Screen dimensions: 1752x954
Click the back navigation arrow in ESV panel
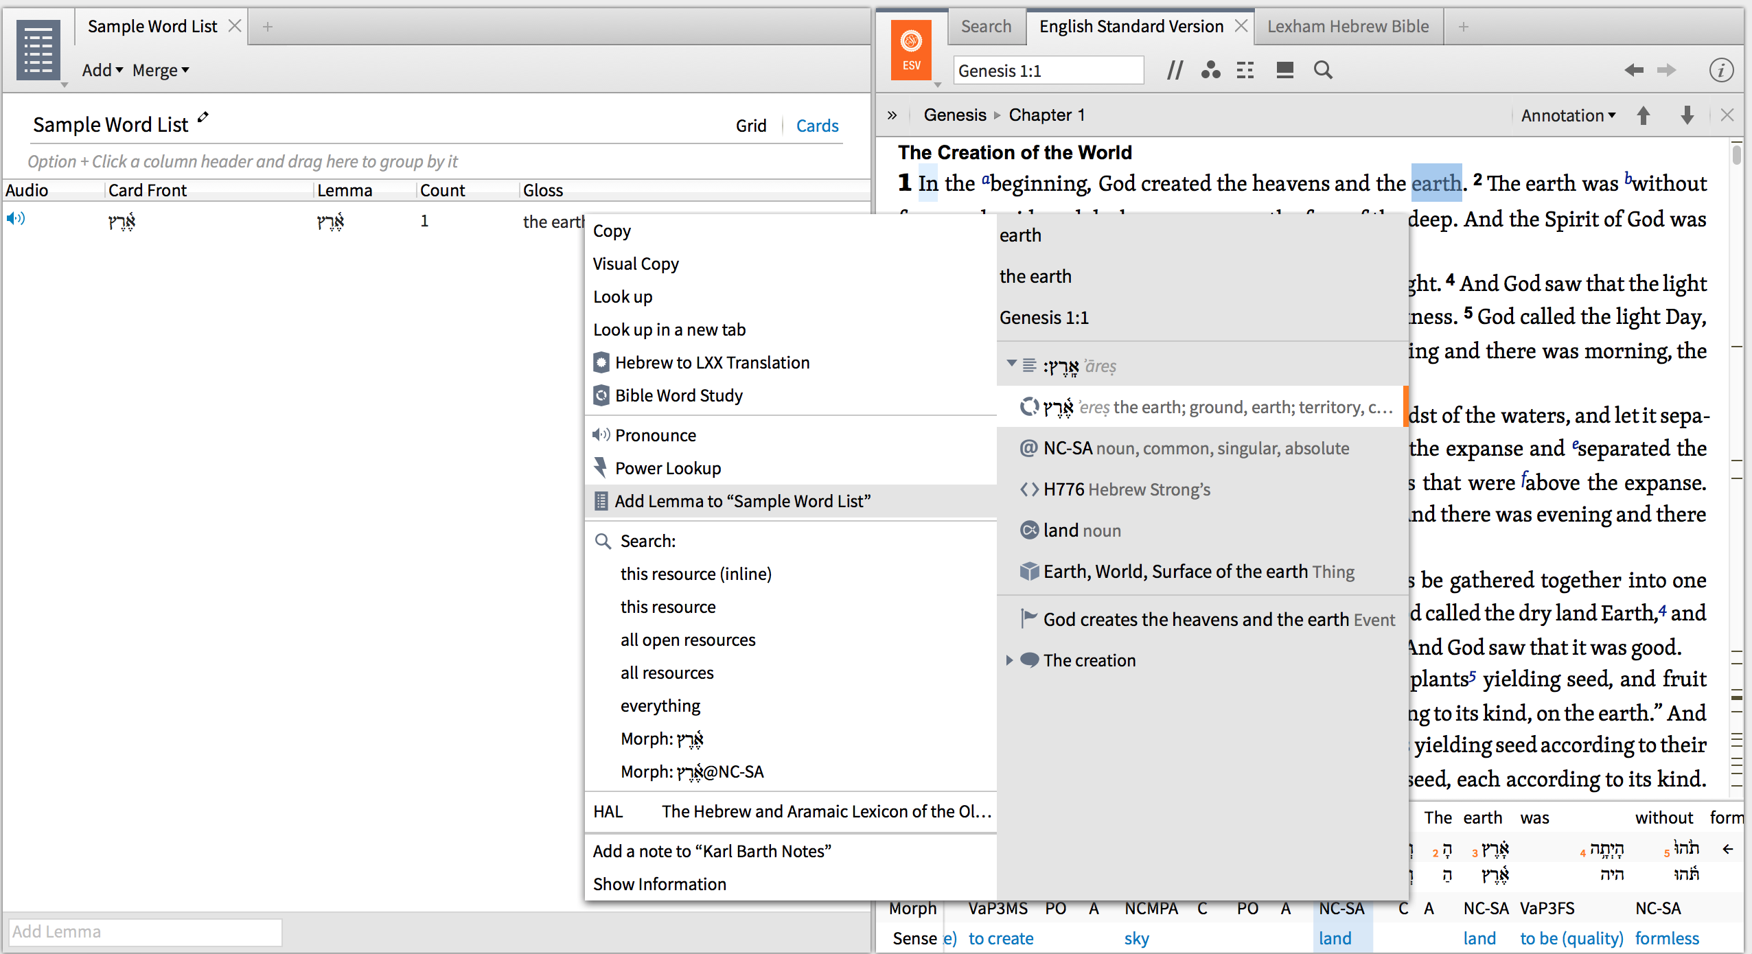tap(1634, 70)
